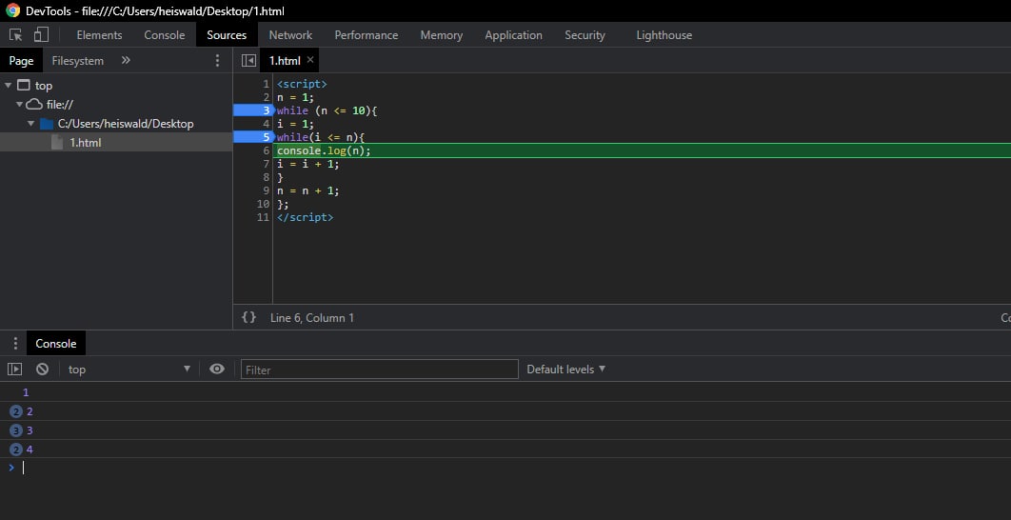Open the Default levels dropdown

coord(566,369)
